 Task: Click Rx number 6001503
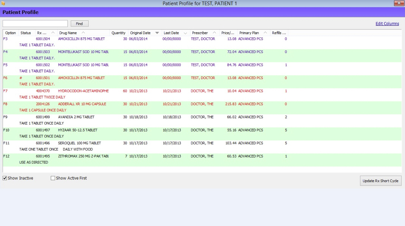coord(43,52)
